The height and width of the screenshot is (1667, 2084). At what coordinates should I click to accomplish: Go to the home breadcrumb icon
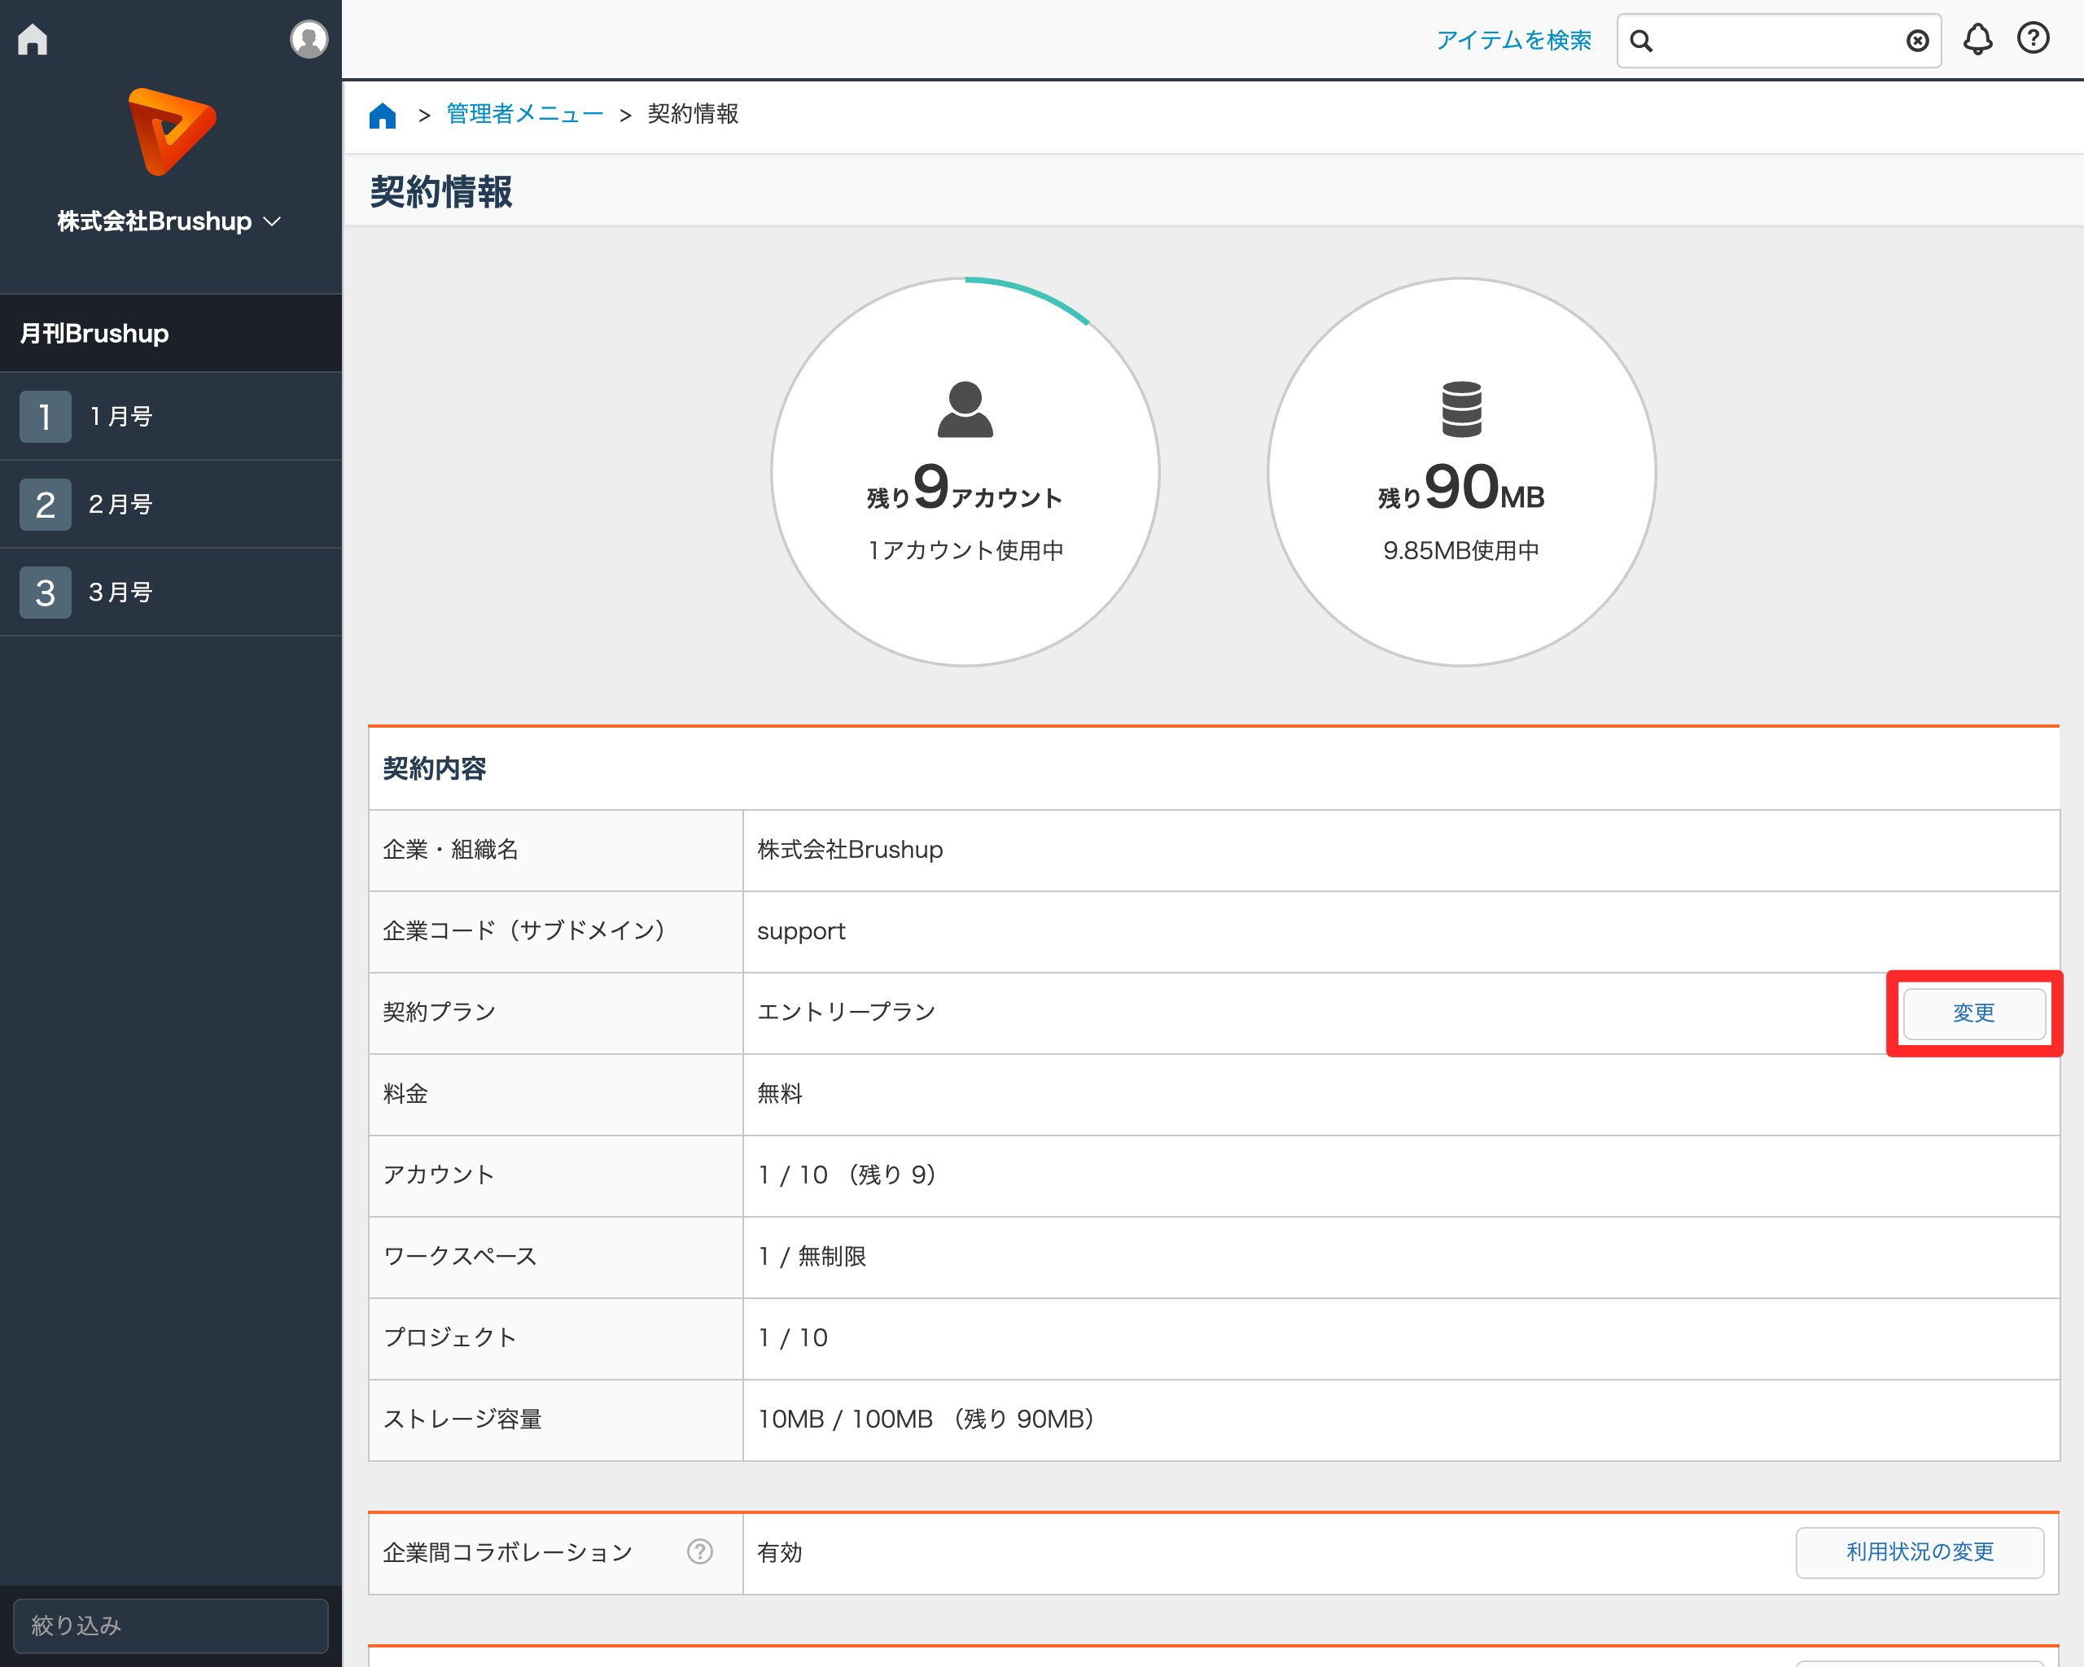383,115
